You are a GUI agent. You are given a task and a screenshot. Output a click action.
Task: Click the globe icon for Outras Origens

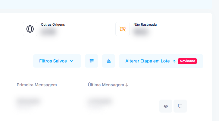(x=30, y=29)
